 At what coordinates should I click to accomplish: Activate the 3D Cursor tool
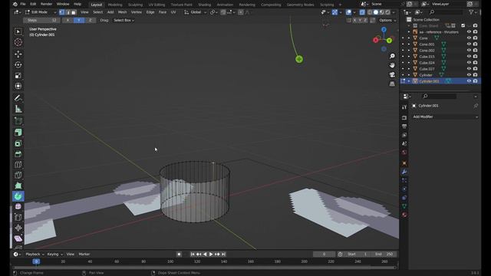[x=18, y=42]
